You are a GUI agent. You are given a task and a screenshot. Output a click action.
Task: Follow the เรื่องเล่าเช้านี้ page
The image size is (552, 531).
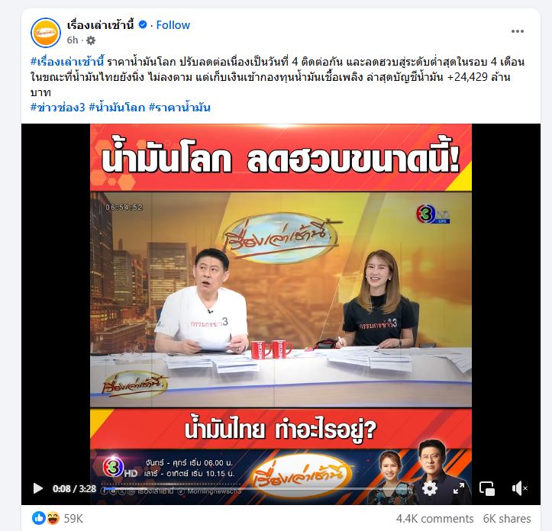point(173,25)
